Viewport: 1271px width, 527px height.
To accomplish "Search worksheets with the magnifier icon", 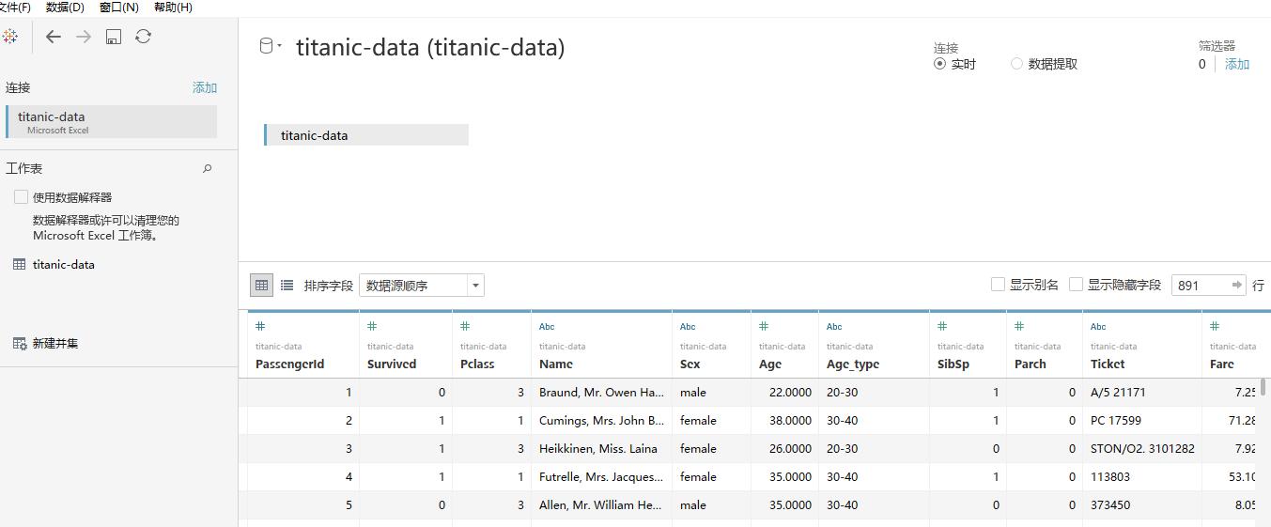I will (x=208, y=169).
